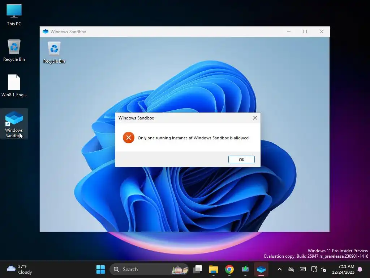The height and width of the screenshot is (278, 370).
Task: Open File Explorer from taskbar
Action: 213,269
